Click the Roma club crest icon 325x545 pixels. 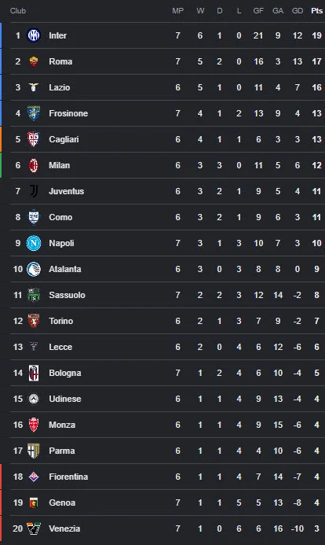pyautogui.click(x=34, y=61)
